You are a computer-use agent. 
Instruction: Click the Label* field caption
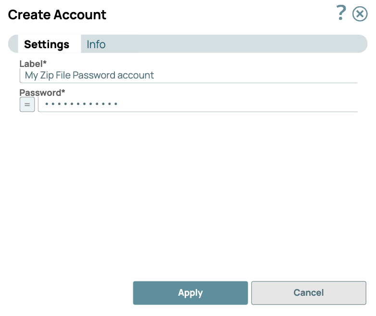(33, 64)
